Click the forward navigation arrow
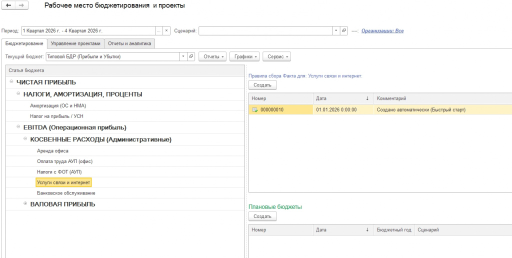Screen dimensions: 512x258 tap(21, 5)
